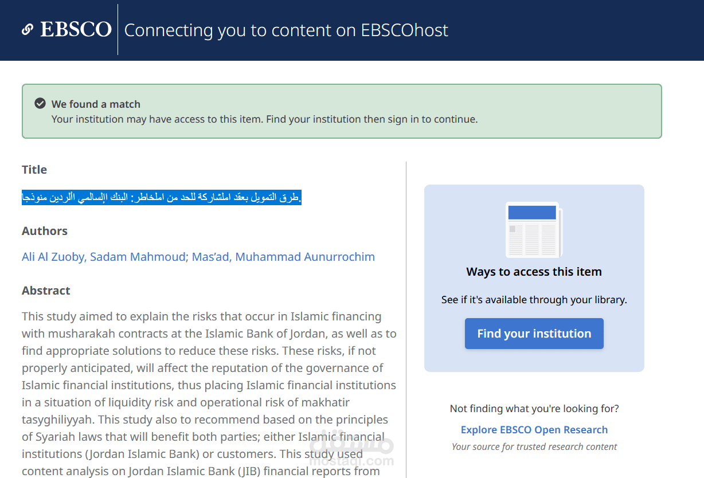Click the Abstract heading label

(x=46, y=291)
